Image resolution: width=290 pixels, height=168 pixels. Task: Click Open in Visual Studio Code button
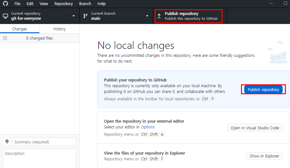pyautogui.click(x=255, y=128)
